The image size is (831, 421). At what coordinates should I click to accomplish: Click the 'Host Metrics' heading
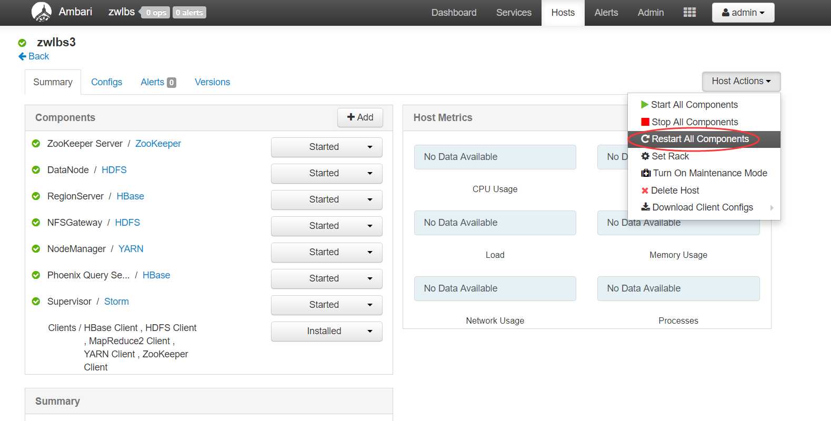point(443,117)
